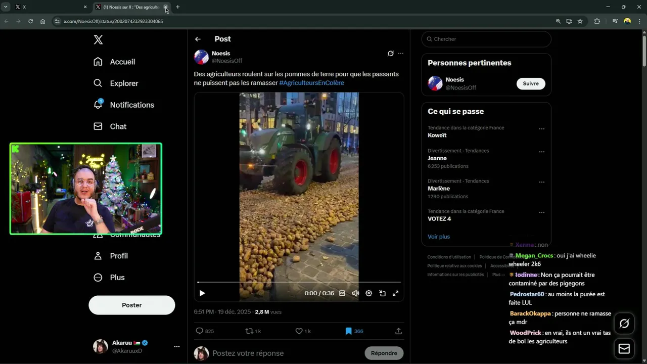Open Grok floating button

[x=624, y=324]
